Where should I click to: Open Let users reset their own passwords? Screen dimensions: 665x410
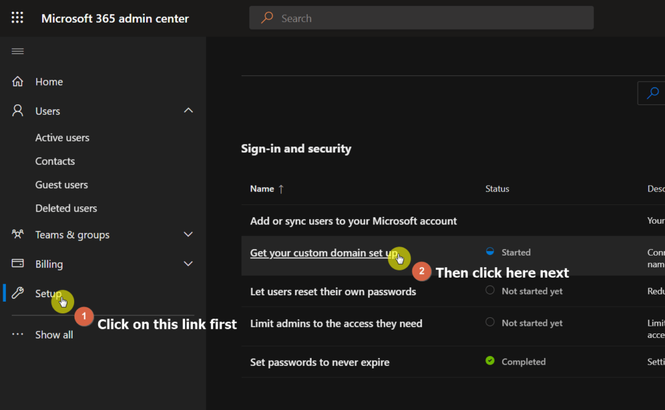pos(333,291)
